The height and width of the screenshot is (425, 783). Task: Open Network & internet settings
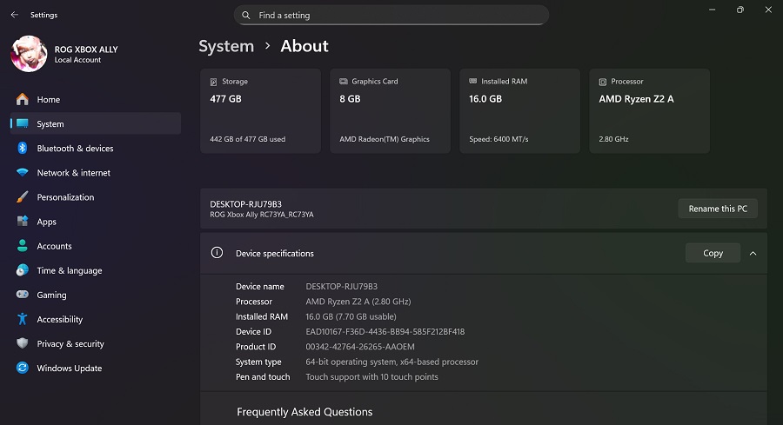(73, 173)
